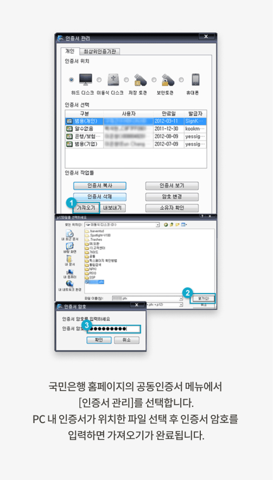The height and width of the screenshot is (480, 273).
Task: Click the hard disk monitor icon
Action: [x=85, y=80]
